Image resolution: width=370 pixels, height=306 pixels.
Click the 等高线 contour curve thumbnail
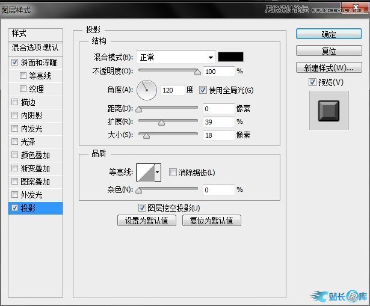point(146,173)
